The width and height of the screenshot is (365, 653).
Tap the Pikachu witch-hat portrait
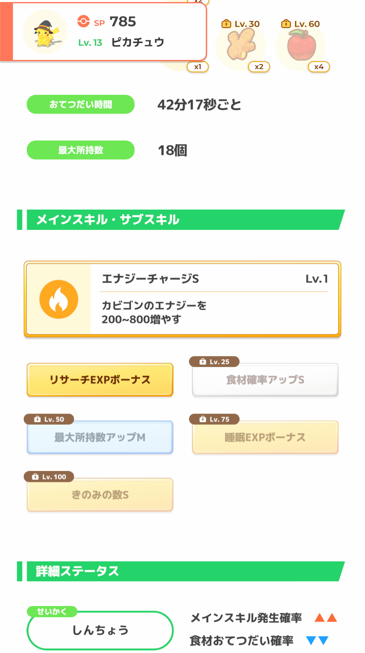(x=45, y=32)
